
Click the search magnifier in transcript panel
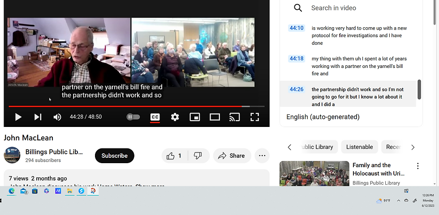point(298,8)
